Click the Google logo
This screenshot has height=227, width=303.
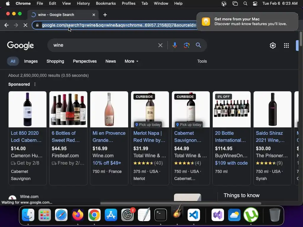pos(20,46)
